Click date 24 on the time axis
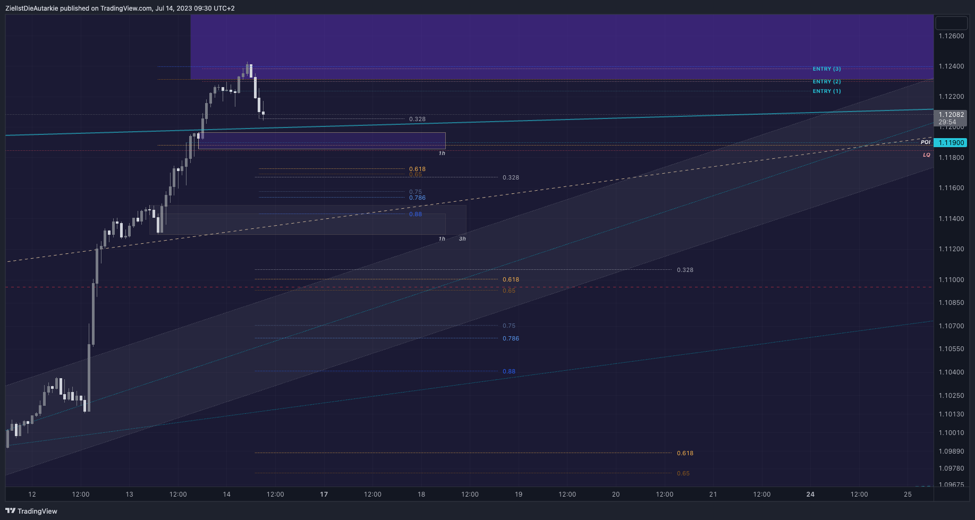The height and width of the screenshot is (520, 975). tap(810, 495)
